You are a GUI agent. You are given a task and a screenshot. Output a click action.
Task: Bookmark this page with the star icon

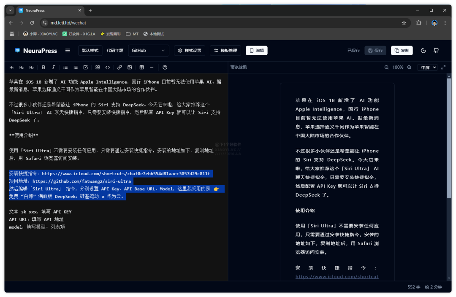click(x=404, y=23)
